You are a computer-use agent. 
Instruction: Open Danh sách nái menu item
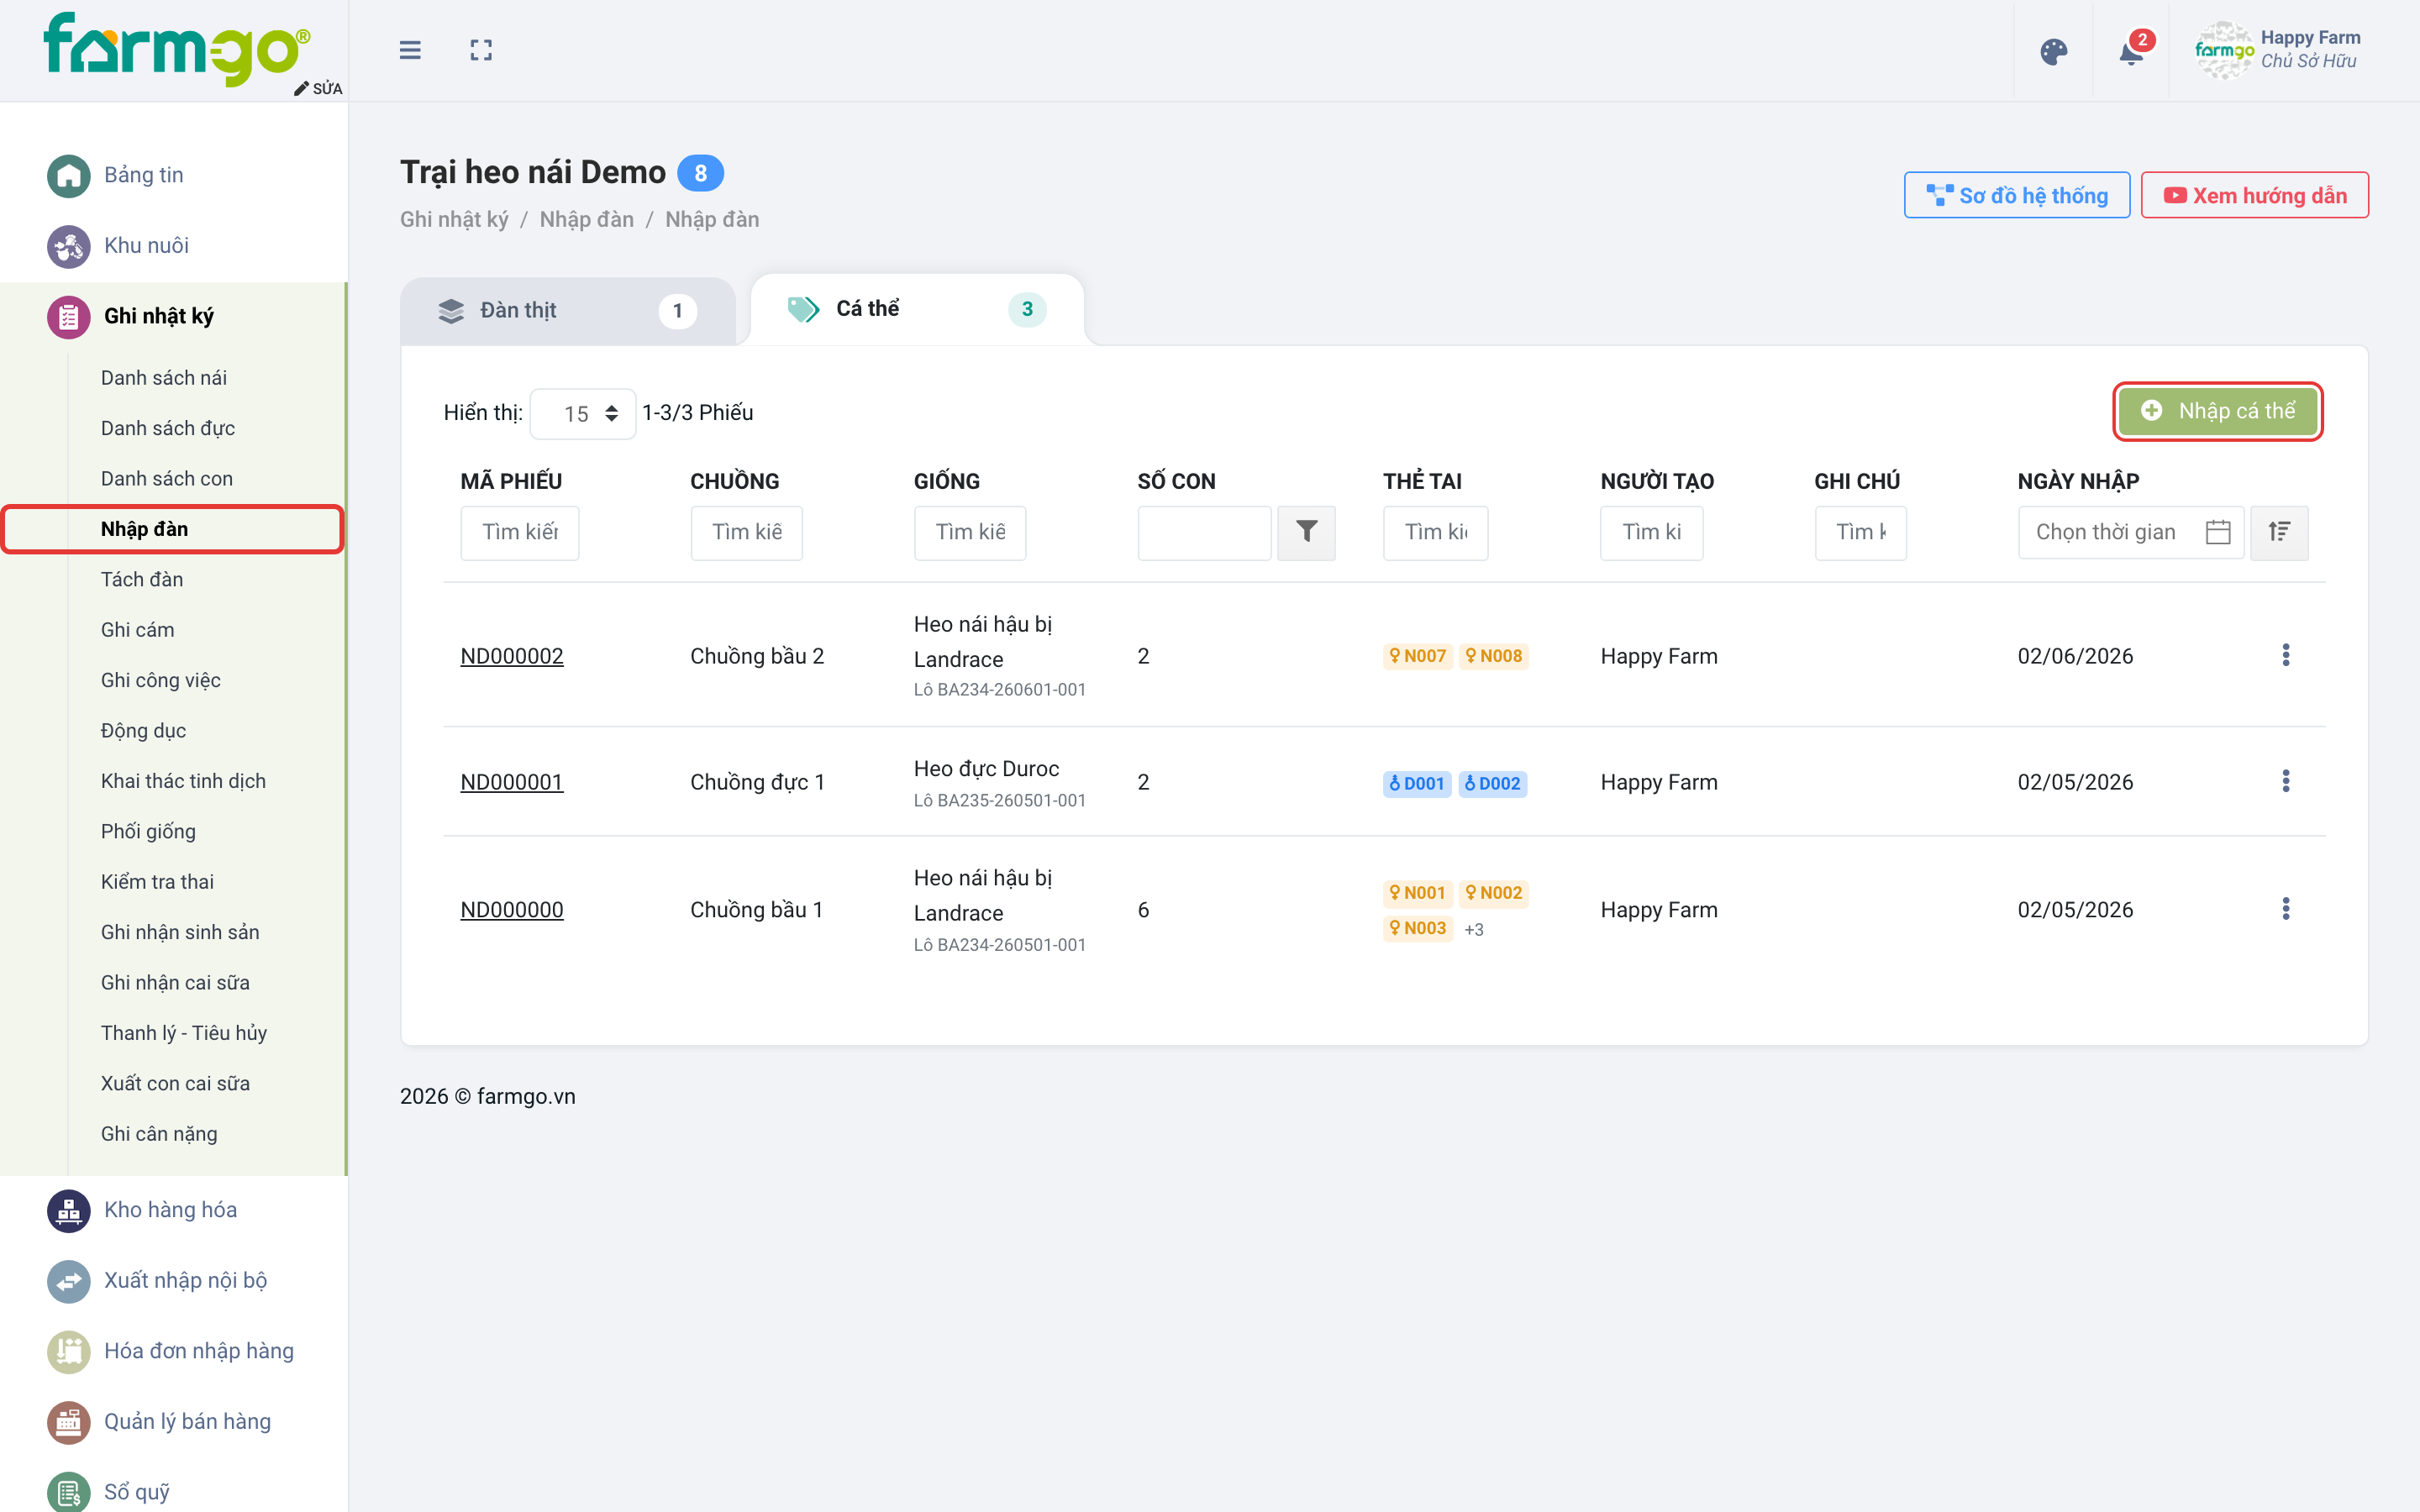[x=164, y=378]
